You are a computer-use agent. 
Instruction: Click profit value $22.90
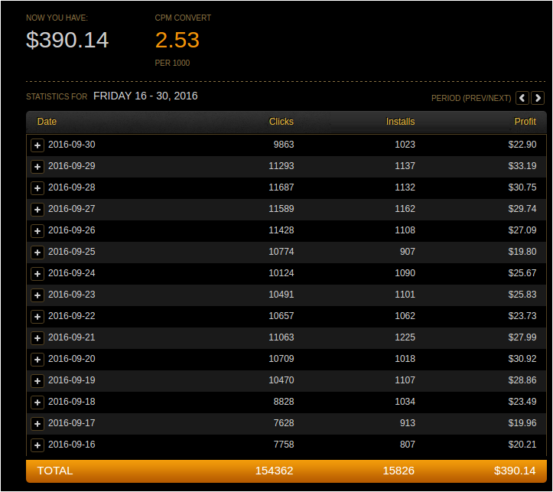point(522,145)
